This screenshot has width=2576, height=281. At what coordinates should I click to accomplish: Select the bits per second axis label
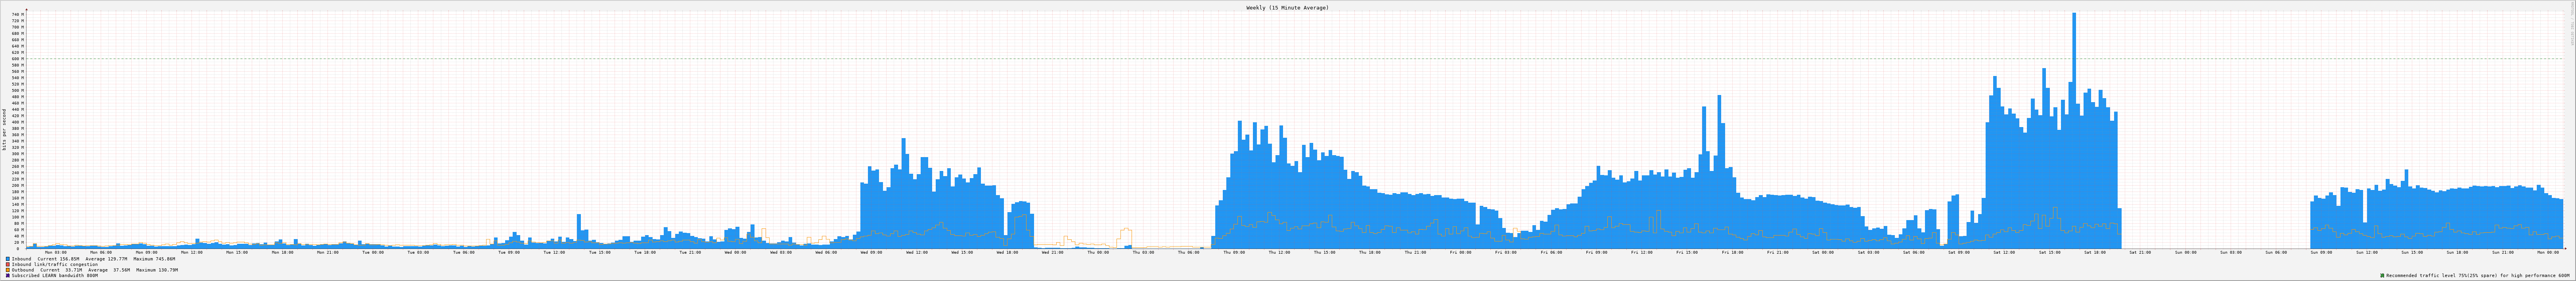[x=4, y=129]
